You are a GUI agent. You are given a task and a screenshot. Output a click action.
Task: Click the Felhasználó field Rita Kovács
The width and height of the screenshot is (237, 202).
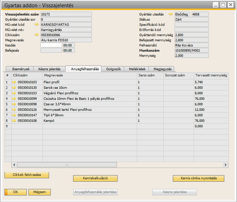pos(192,45)
